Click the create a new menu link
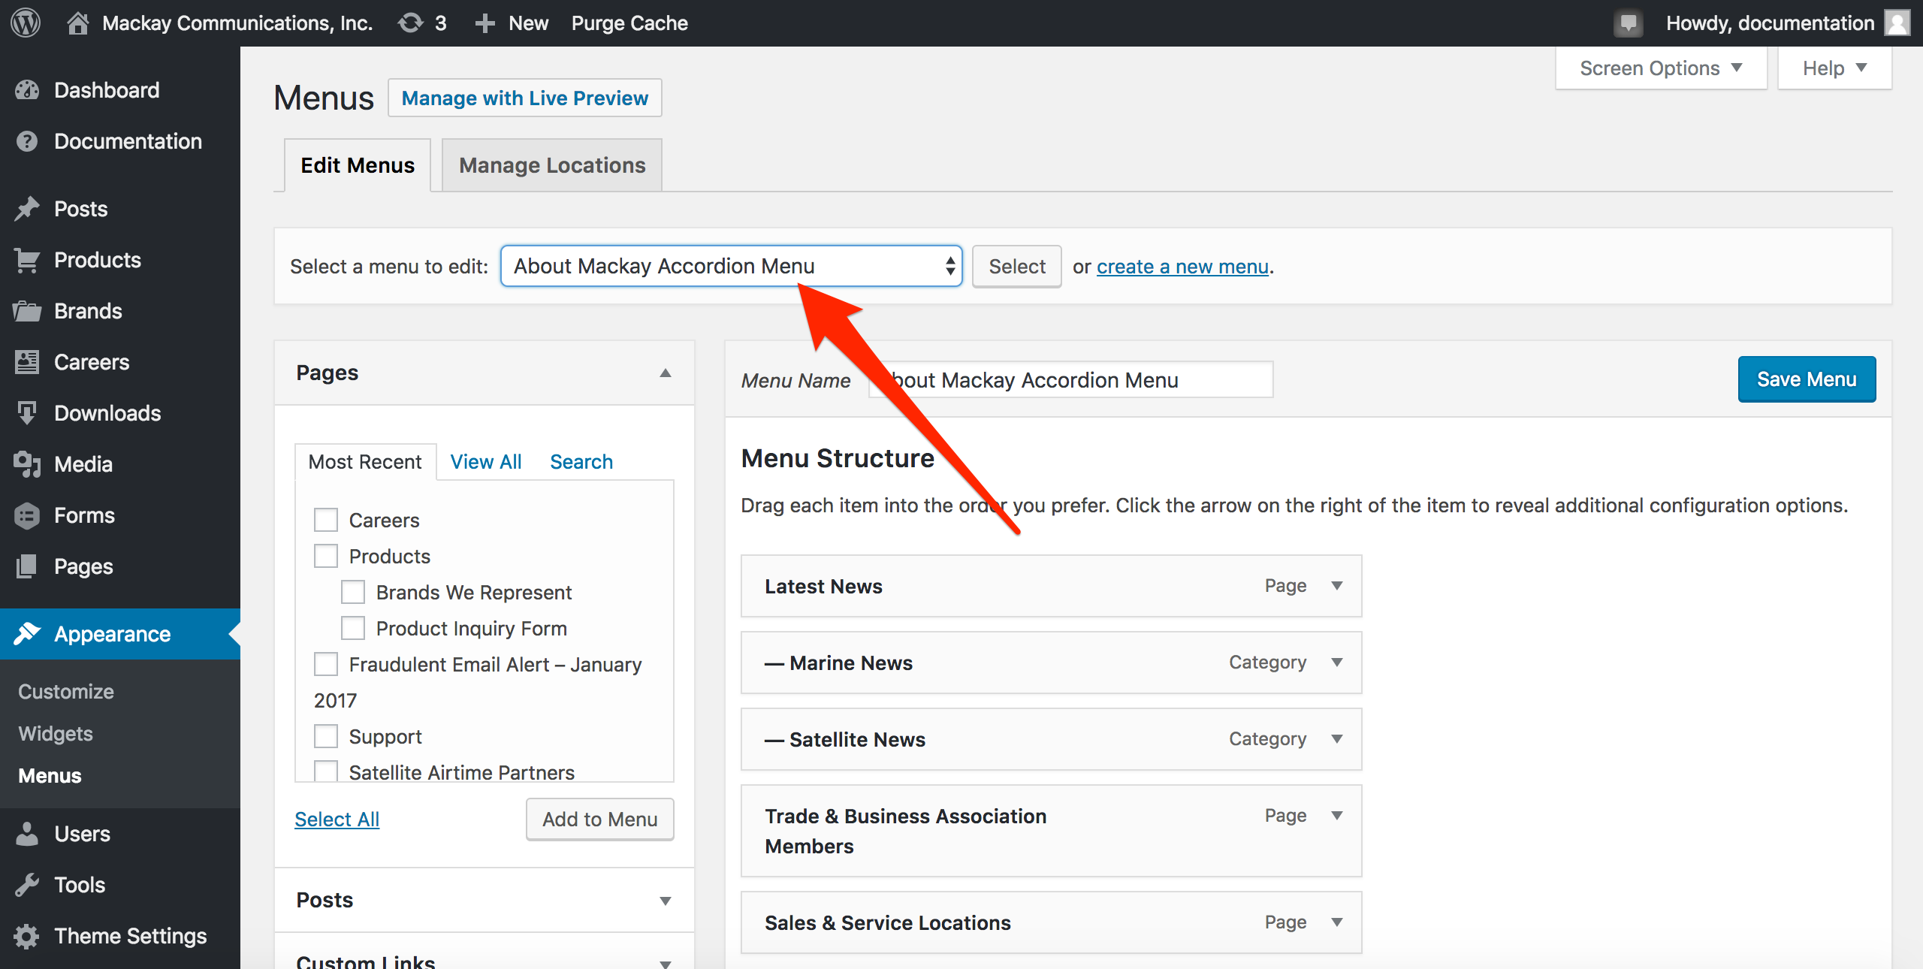This screenshot has width=1923, height=969. point(1182,267)
